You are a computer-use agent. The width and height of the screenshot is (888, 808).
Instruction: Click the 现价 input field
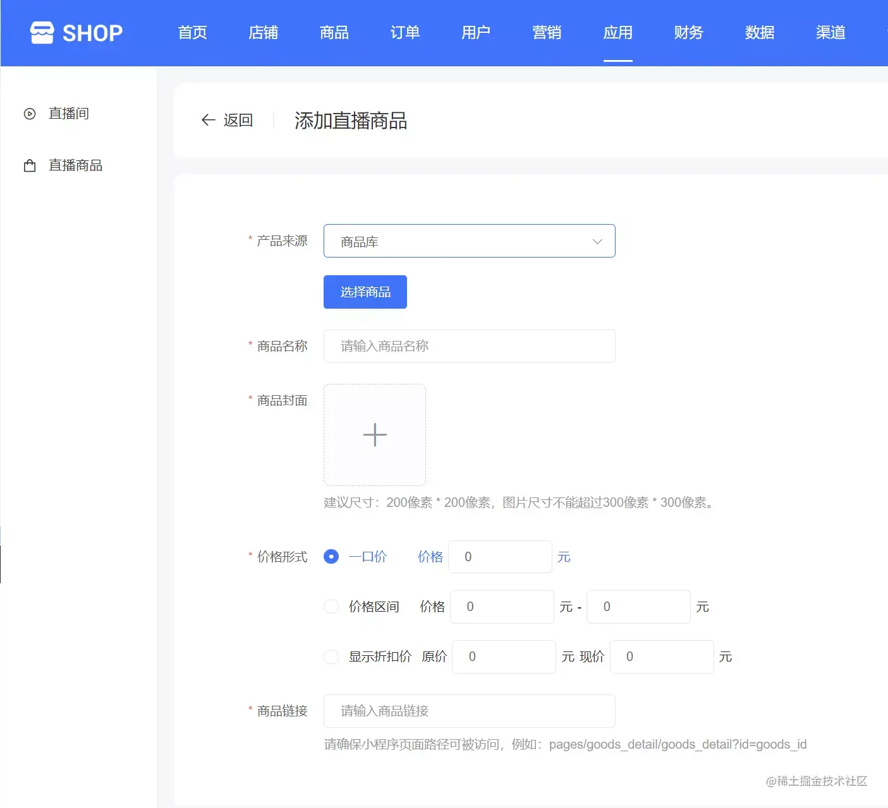662,656
